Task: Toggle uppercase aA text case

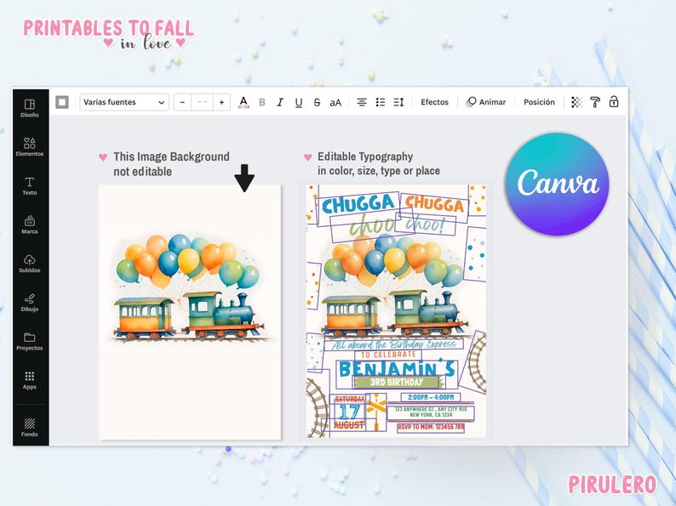Action: [335, 103]
